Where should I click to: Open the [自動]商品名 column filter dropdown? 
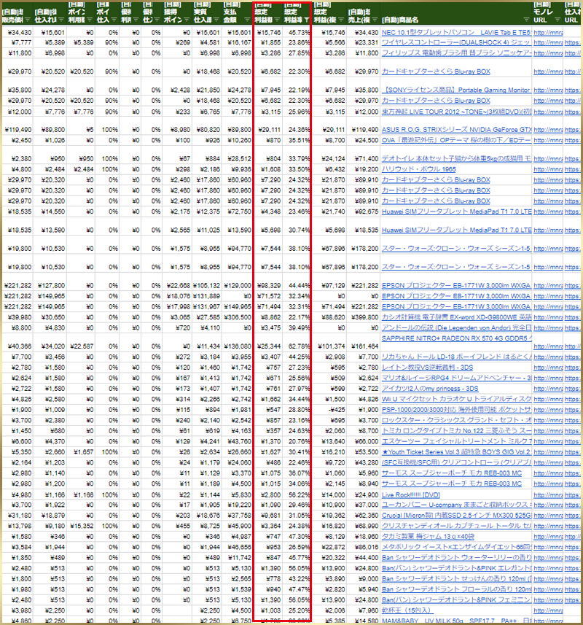click(x=526, y=20)
